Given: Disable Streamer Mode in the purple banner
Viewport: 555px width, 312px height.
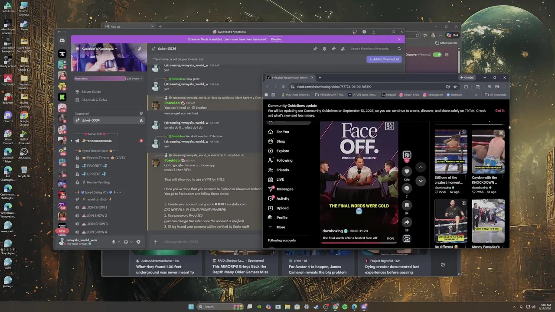Looking at the screenshot, I should pos(276,39).
